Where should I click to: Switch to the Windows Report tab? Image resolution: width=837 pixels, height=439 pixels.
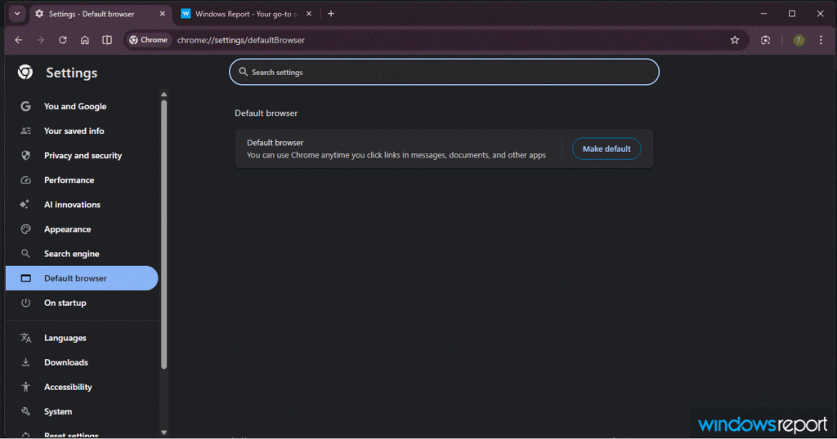point(241,14)
